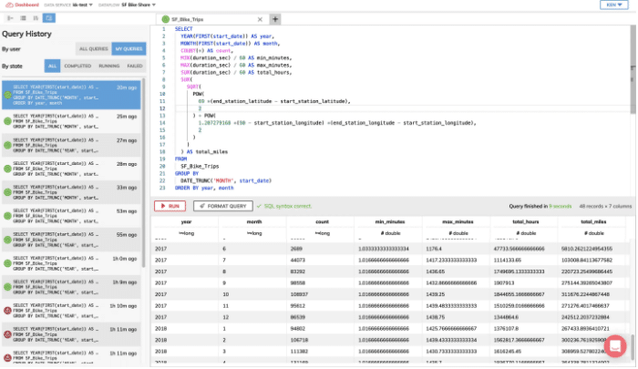This screenshot has height=369, width=638.
Task: Click the count cell 44073
Action: click(x=297, y=260)
